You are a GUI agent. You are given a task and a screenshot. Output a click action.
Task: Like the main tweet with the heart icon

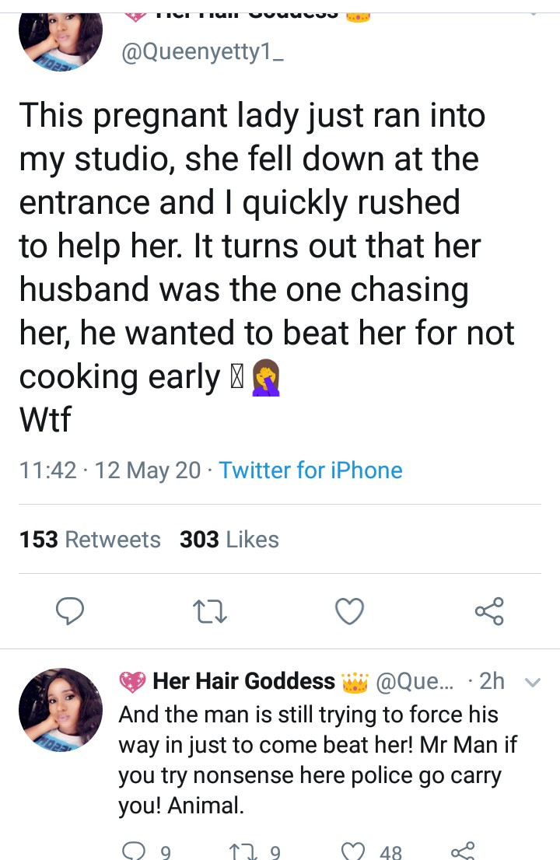[349, 612]
